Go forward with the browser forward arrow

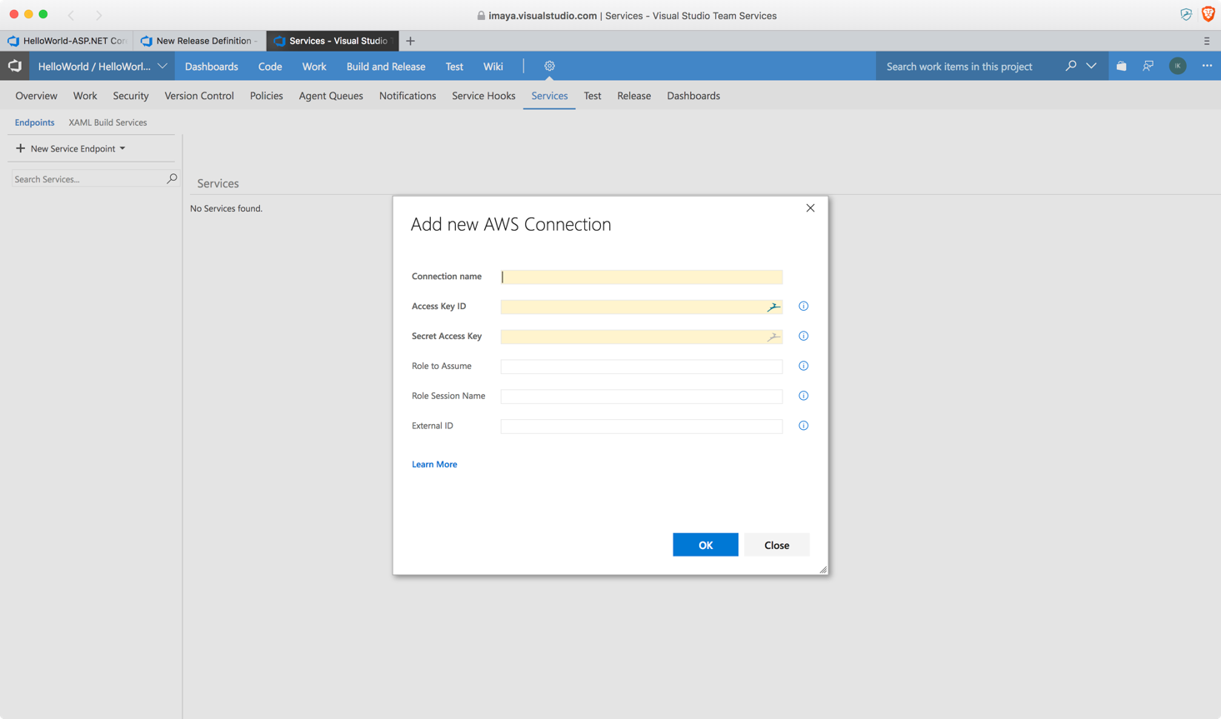98,15
